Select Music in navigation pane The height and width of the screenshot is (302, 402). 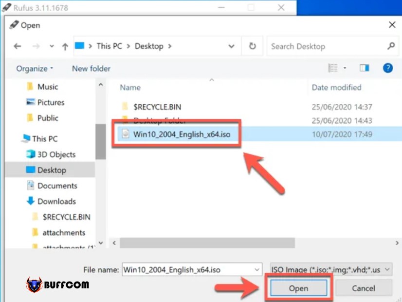pos(48,87)
